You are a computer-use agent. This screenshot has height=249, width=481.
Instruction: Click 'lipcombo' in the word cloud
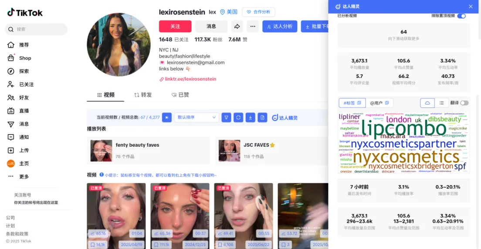coord(404,129)
